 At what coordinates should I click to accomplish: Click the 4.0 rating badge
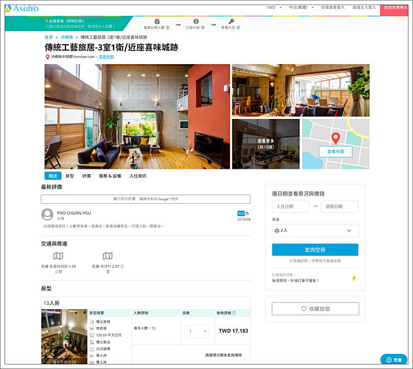pyautogui.click(x=241, y=213)
